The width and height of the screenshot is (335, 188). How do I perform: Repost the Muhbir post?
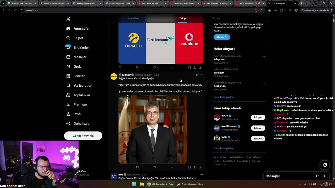137,167
